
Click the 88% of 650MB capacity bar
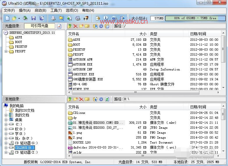[x=195, y=18]
